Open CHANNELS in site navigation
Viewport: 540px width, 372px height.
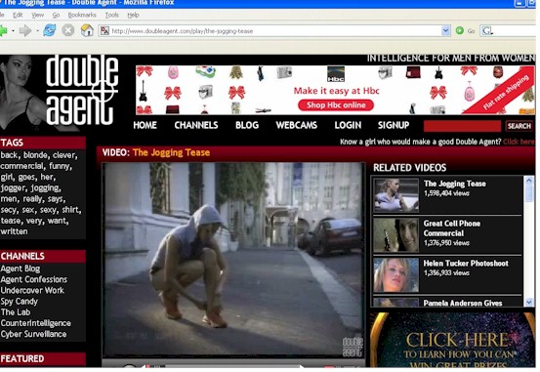click(x=196, y=125)
